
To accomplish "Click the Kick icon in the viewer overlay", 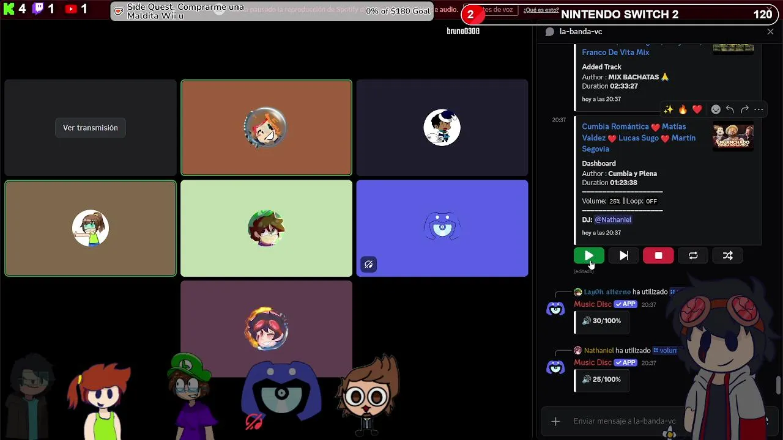I will 8,9.
